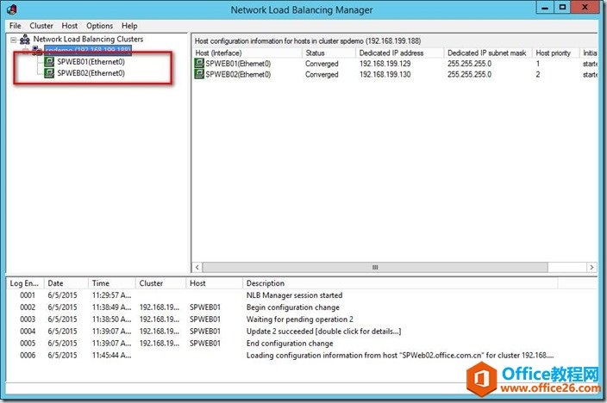Click host priority 2 of SPWEB02
607x403 pixels.
point(538,74)
